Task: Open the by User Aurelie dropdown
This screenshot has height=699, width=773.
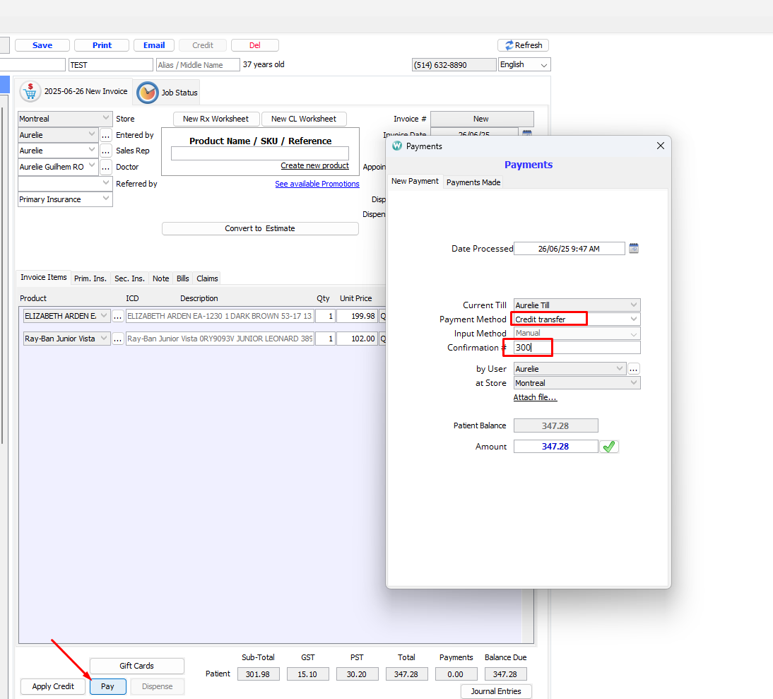Action: point(620,368)
